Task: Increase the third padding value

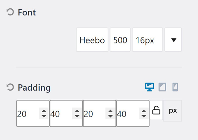Action: coord(111,111)
